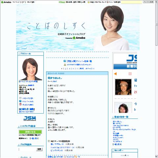Go to pagination page 3
This screenshot has width=158, height=158.
69,68
